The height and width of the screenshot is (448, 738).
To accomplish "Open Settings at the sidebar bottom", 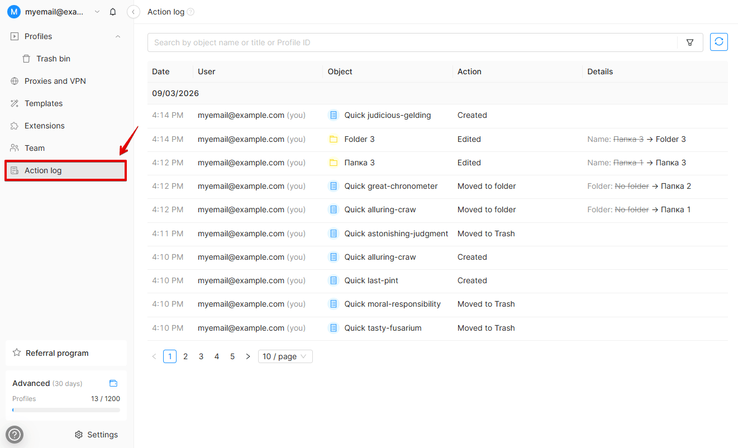I will click(x=97, y=435).
